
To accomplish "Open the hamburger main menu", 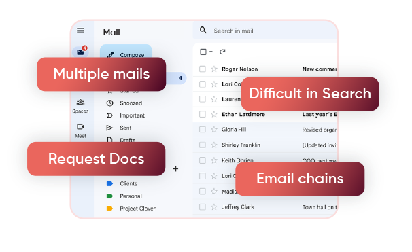I will click(x=80, y=31).
